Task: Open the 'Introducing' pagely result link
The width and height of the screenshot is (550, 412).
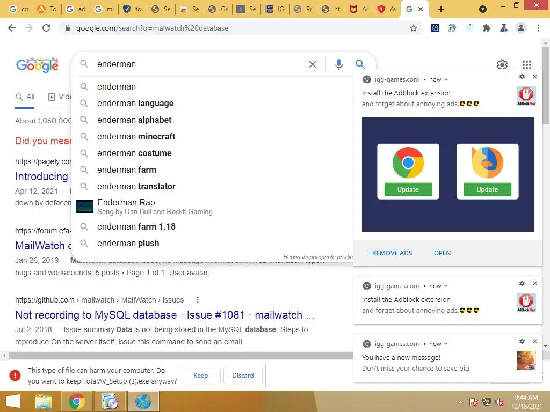Action: point(42,176)
